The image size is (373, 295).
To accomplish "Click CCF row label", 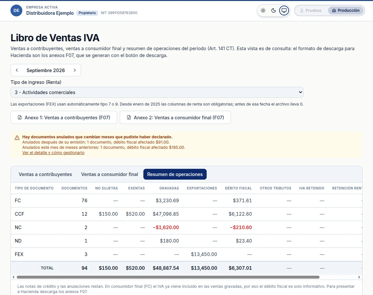I will [19, 214].
